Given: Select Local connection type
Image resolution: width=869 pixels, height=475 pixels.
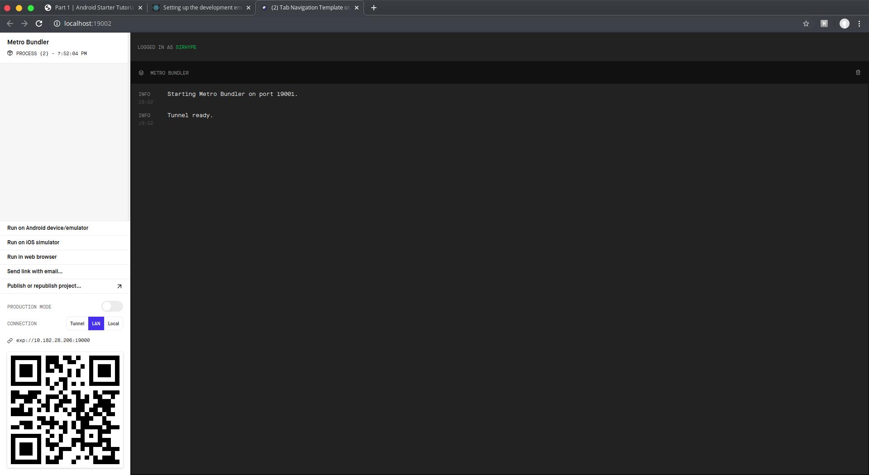Looking at the screenshot, I should (114, 324).
